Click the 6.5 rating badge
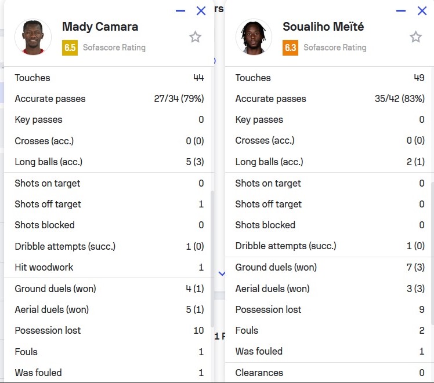 pos(70,48)
